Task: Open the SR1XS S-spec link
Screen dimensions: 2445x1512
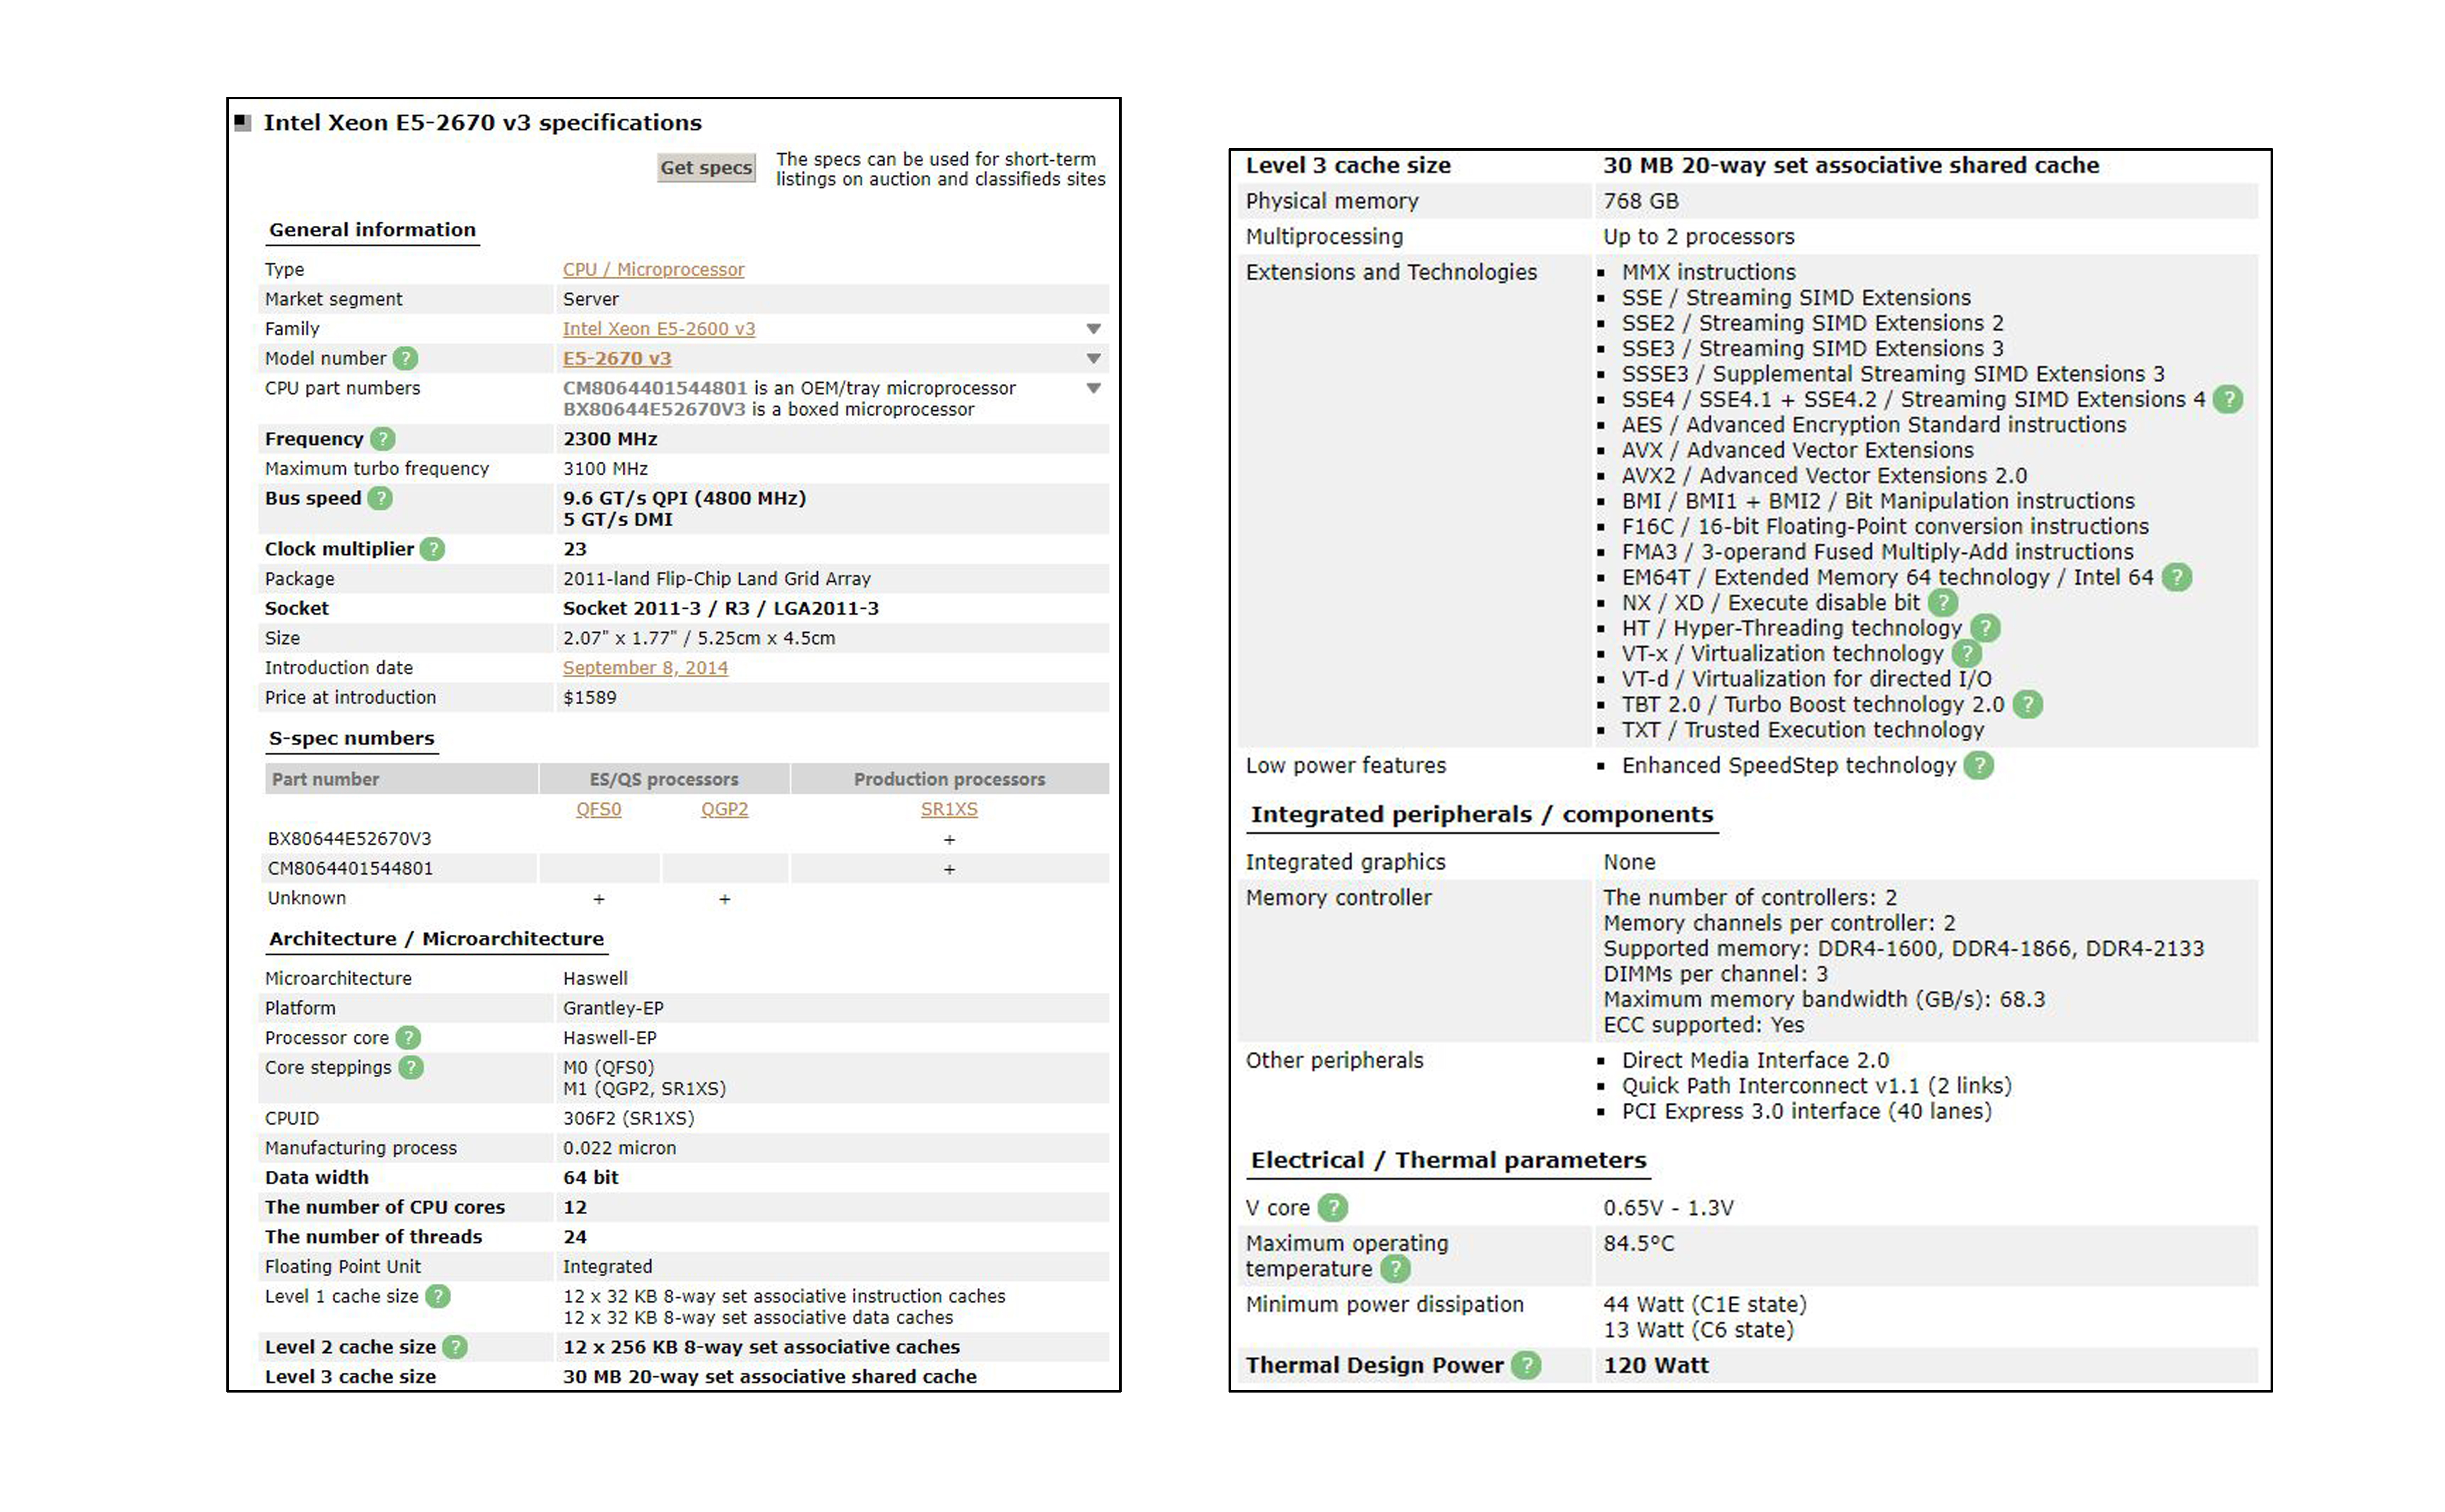Action: click(949, 809)
